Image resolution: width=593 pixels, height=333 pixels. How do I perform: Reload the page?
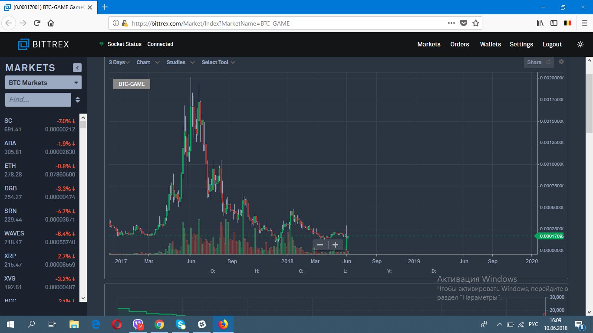tap(37, 23)
